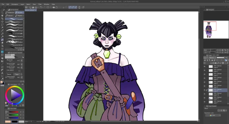Choose the Thick oil paint brush
Image resolution: width=229 pixels, height=124 pixels.
(14, 48)
